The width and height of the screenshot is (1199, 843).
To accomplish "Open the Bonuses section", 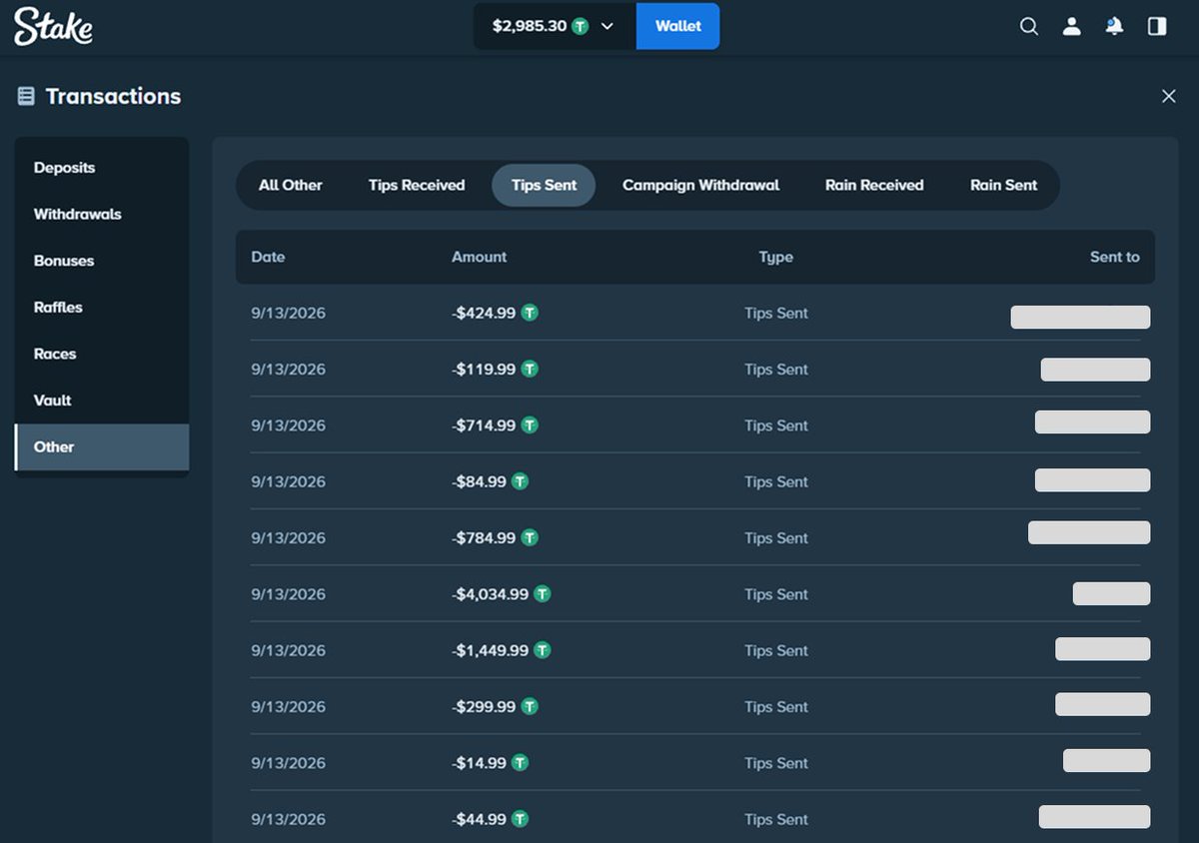I will tap(102, 261).
